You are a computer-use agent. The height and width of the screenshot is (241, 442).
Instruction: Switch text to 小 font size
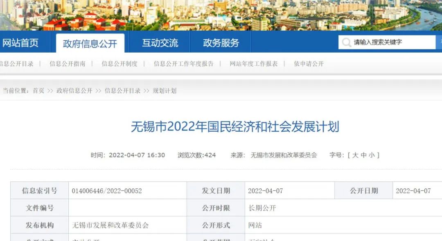coord(373,155)
